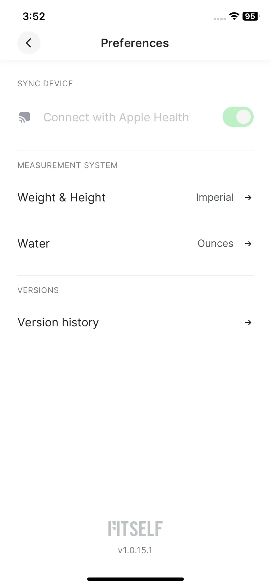This screenshot has height=586, width=271.
Task: Open the Version history row
Action: coord(135,322)
